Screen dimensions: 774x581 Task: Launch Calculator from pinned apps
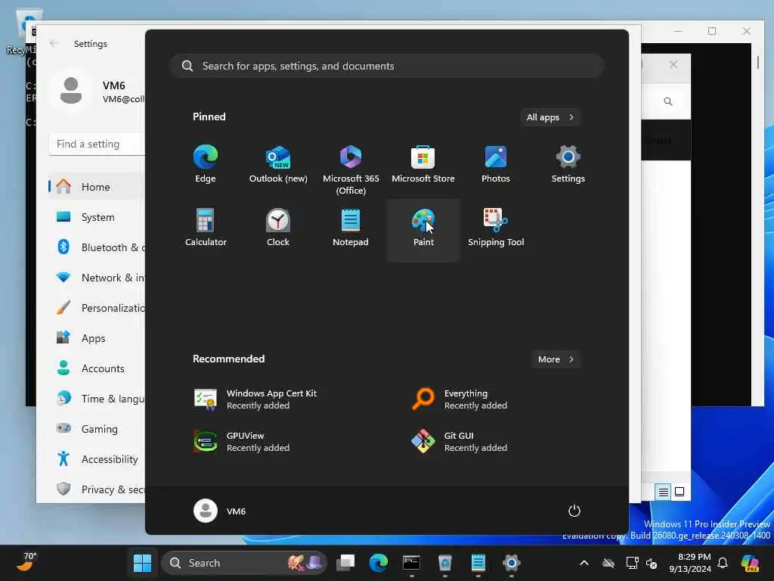(x=206, y=228)
